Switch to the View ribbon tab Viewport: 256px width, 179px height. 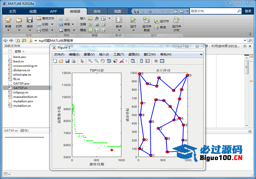click(x=117, y=11)
